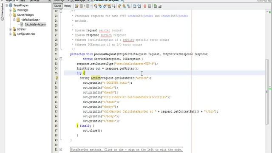The height and width of the screenshot is (153, 272).
Task: Click the navigate Back icon in editor toolbar
Action: (81, 6)
